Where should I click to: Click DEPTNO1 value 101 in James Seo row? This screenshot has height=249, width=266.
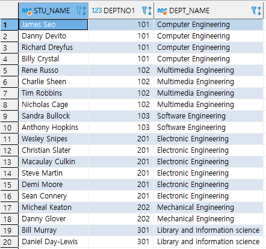pyautogui.click(x=121, y=25)
